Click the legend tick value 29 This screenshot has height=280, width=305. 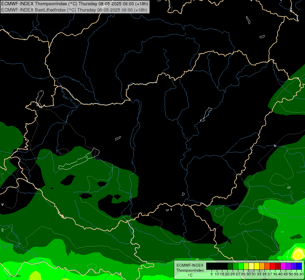243,274
